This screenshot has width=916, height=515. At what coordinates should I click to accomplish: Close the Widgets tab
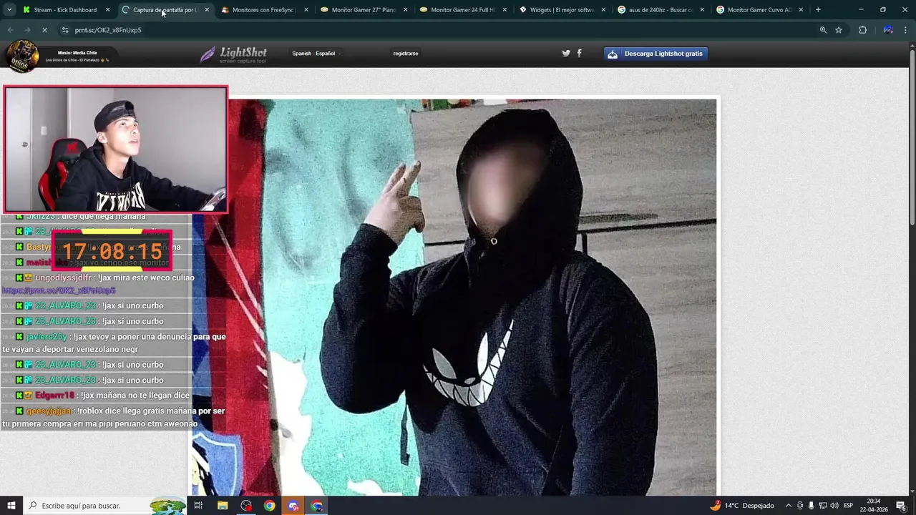click(x=604, y=10)
